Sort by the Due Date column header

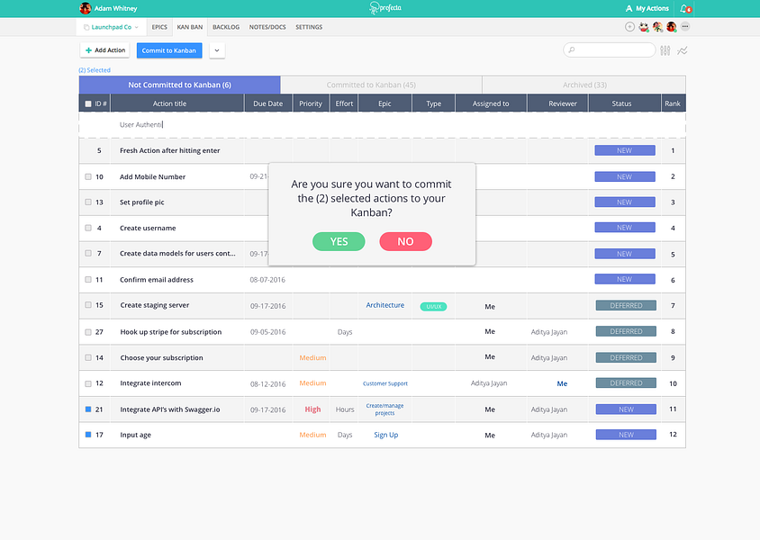pyautogui.click(x=268, y=103)
